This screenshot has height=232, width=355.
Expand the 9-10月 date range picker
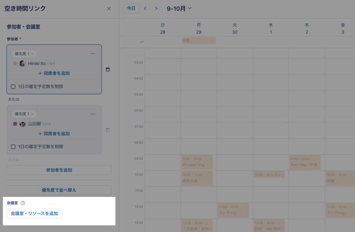pos(179,8)
